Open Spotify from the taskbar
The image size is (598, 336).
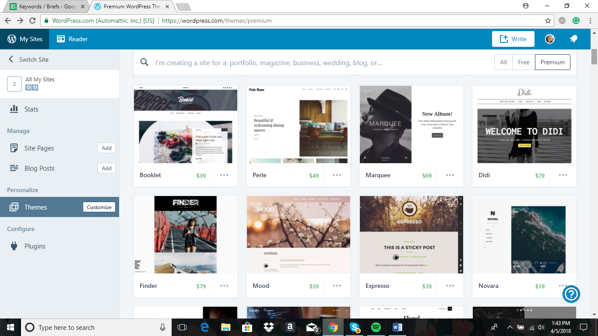point(376,327)
